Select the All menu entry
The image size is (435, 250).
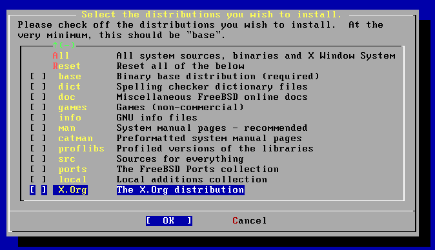(61, 55)
